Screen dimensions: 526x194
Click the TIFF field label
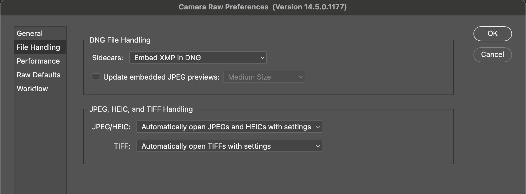122,146
